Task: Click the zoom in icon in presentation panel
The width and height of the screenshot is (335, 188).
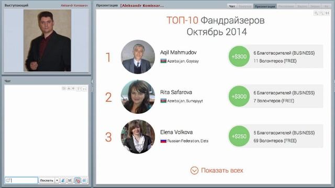Action: tap(316, 13)
